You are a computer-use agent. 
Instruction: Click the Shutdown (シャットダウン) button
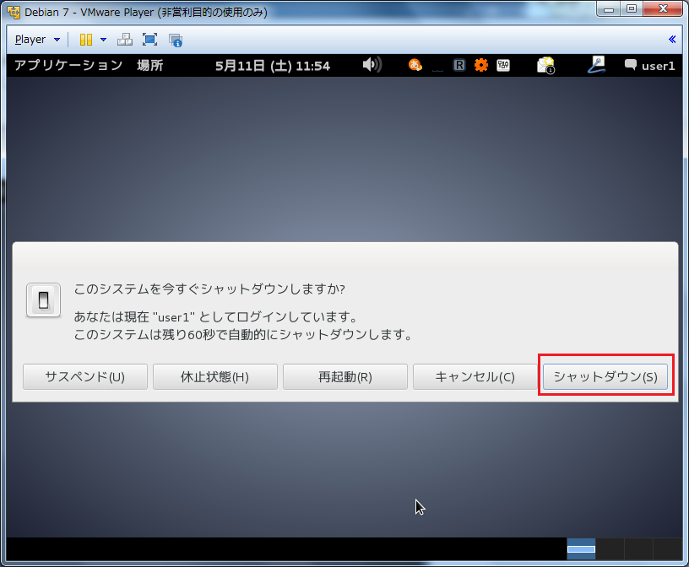605,377
